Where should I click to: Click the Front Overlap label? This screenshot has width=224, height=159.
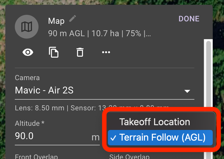[36, 157]
